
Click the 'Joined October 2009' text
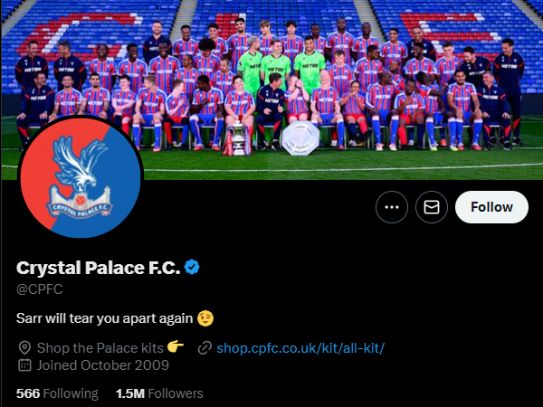(103, 365)
